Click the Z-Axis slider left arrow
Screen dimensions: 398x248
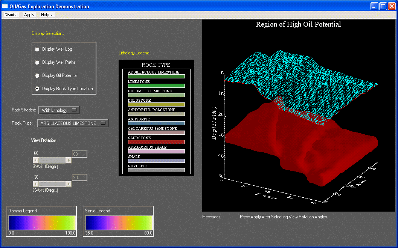coord(35,160)
